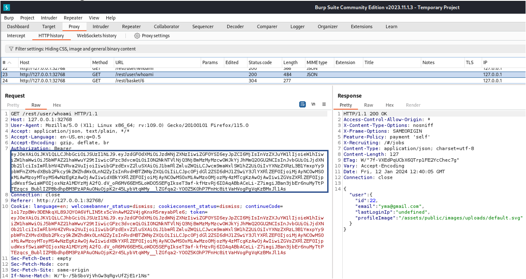Switch Response view to Hex
526x279 pixels.
390,105
